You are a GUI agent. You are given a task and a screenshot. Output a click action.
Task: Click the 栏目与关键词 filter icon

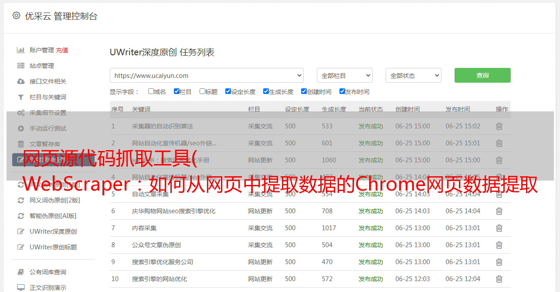[20, 97]
